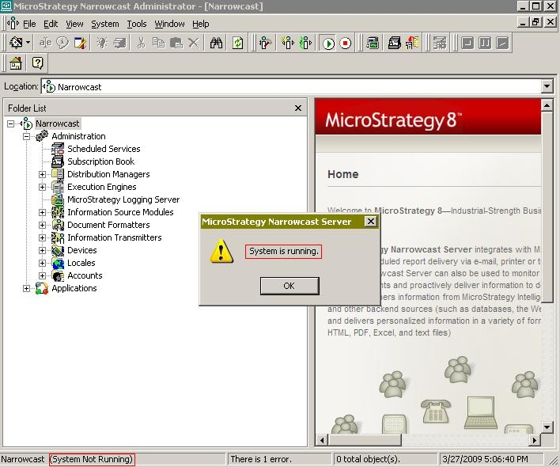The image size is (560, 467).
Task: Click the Help question mark icon
Action: click(37, 63)
